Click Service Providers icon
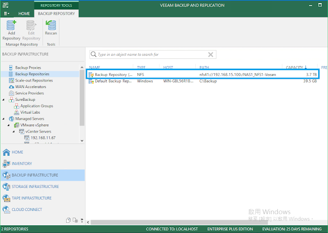 pos(11,93)
